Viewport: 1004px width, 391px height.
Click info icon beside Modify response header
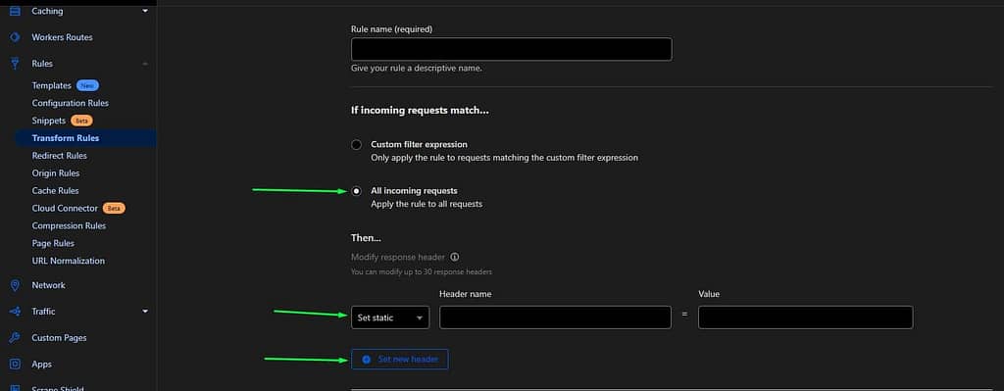(455, 258)
